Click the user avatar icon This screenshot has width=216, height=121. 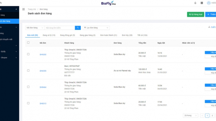coord(209,3)
